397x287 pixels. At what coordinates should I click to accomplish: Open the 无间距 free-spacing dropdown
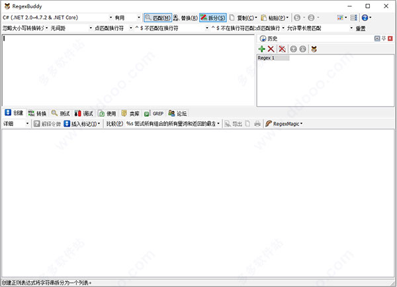point(71,28)
